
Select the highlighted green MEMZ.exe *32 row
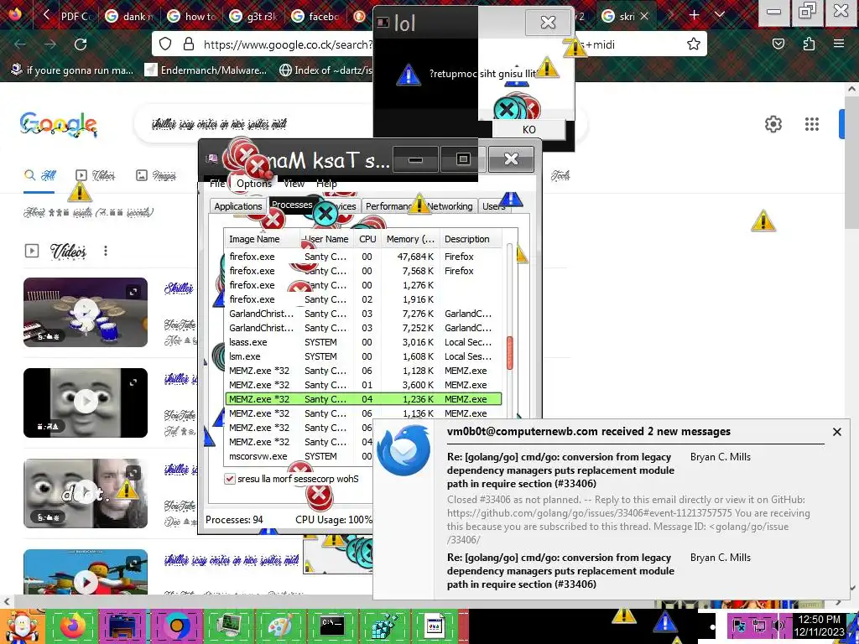tap(363, 399)
